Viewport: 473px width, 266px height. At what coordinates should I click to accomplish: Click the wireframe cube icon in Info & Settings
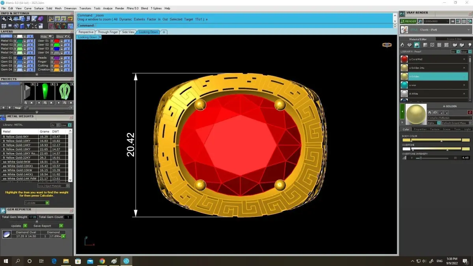[16, 26]
